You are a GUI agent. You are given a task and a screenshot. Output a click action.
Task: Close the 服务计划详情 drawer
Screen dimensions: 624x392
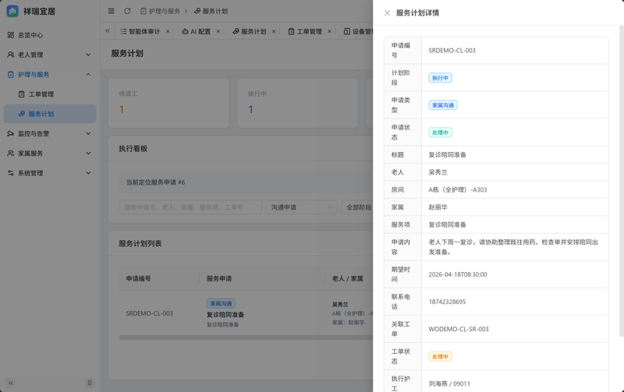pos(387,12)
